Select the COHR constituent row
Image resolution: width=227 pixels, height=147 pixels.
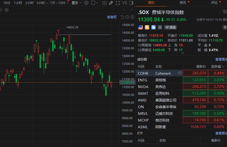[x=181, y=73]
